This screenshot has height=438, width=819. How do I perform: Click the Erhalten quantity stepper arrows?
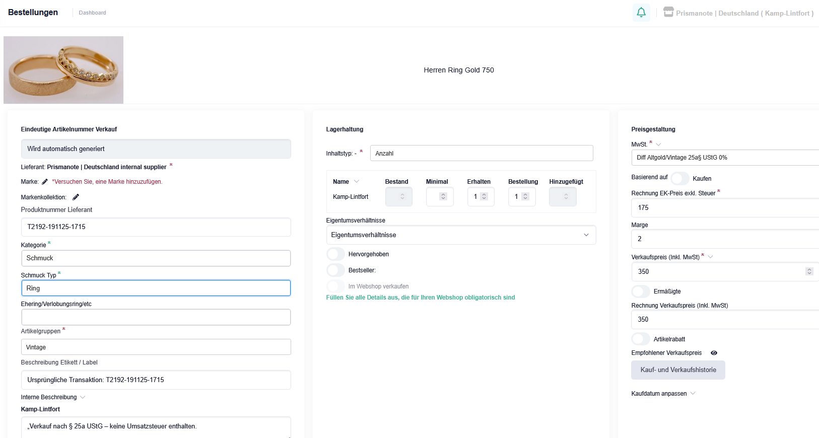[484, 197]
